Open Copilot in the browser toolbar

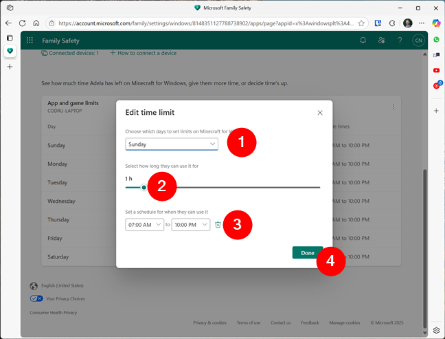click(x=436, y=23)
